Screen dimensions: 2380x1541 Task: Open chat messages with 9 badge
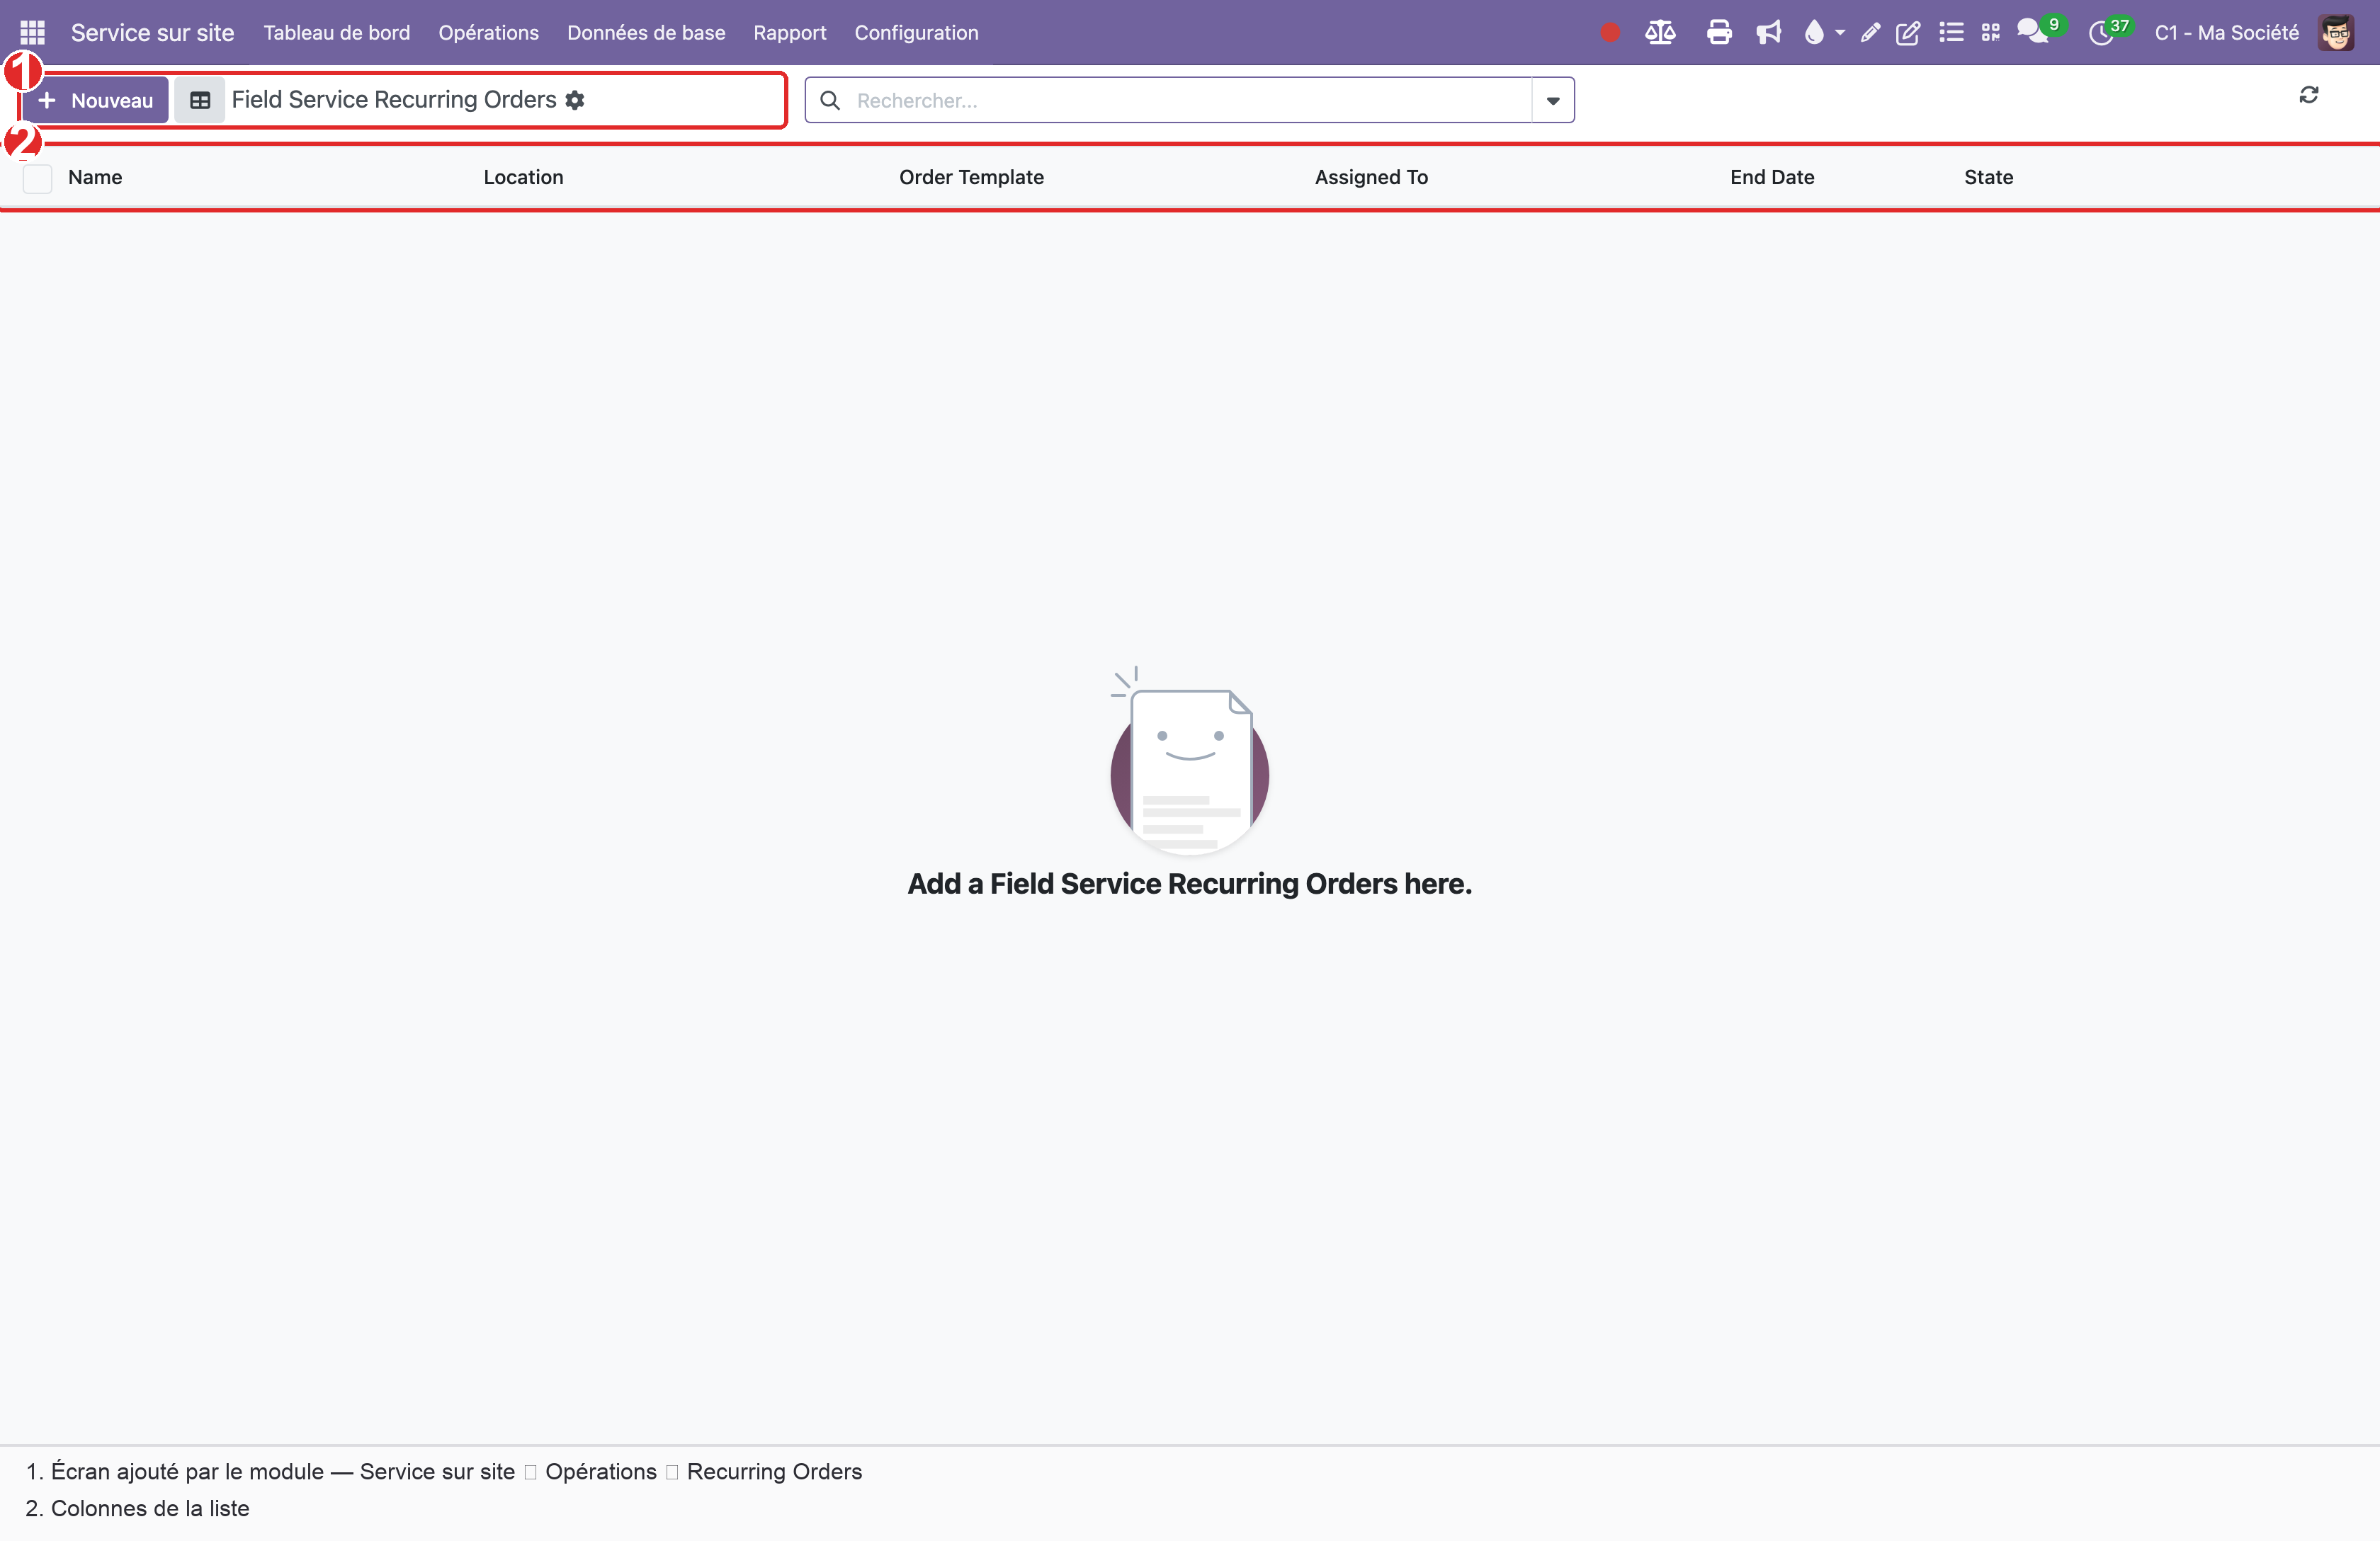[x=2040, y=30]
